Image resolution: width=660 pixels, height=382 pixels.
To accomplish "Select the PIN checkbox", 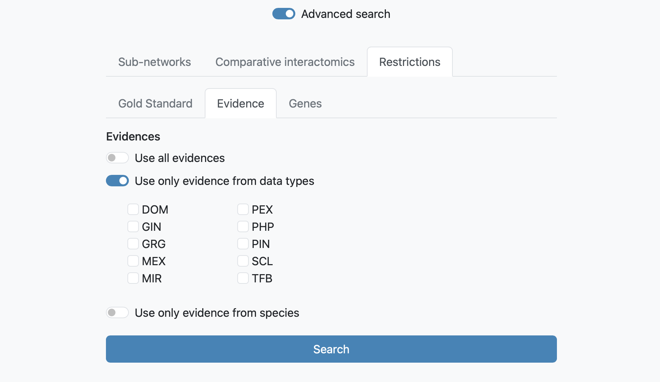I will click(243, 244).
